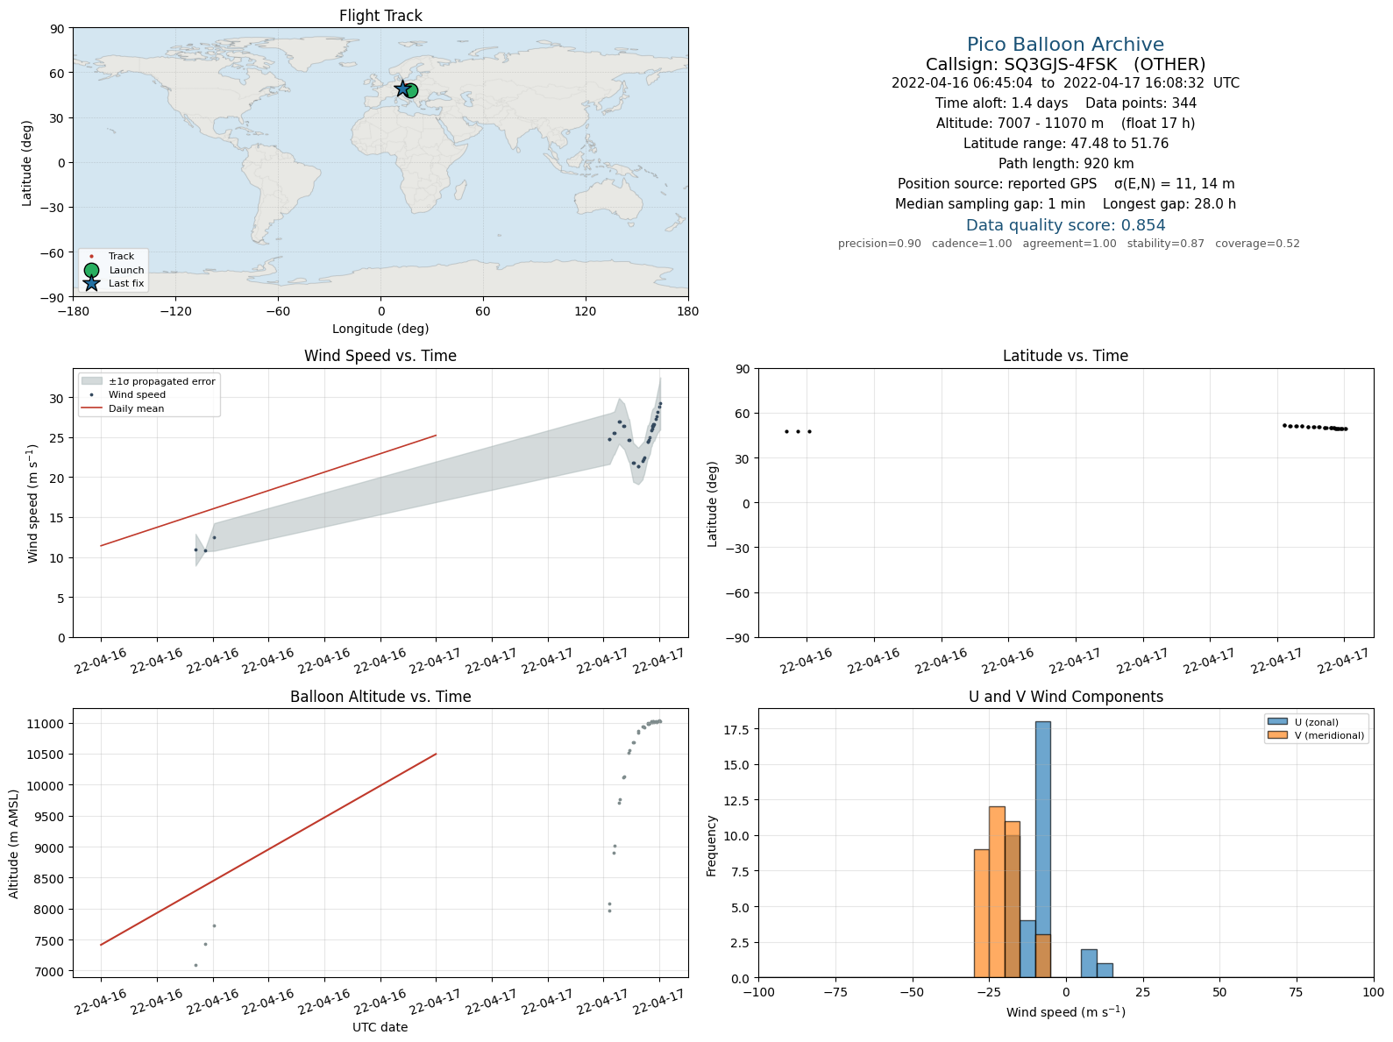This screenshot has height=1042, width=1393.
Task: Click the '11000' tick on the altitude axis
Action: tap(46, 724)
